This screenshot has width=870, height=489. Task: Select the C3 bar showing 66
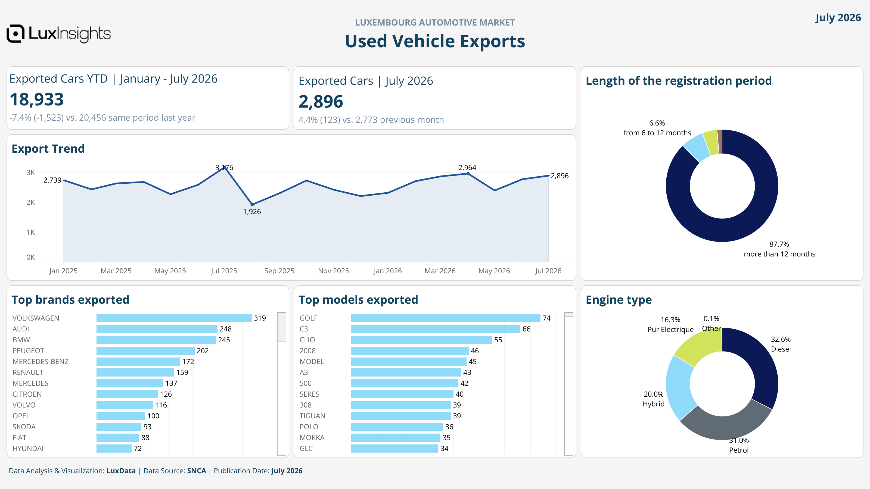[x=436, y=329]
